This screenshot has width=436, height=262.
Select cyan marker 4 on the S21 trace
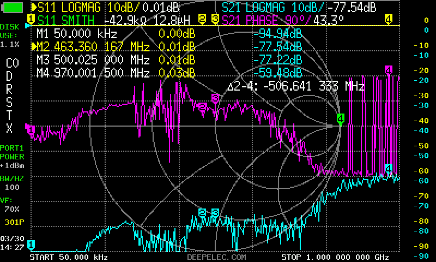389,169
